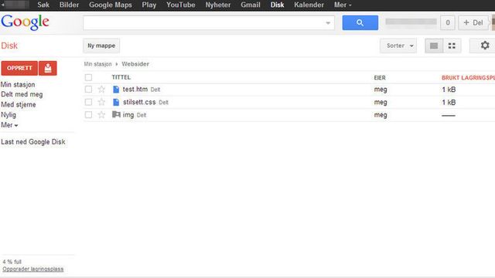Click the Google logo

(25, 22)
